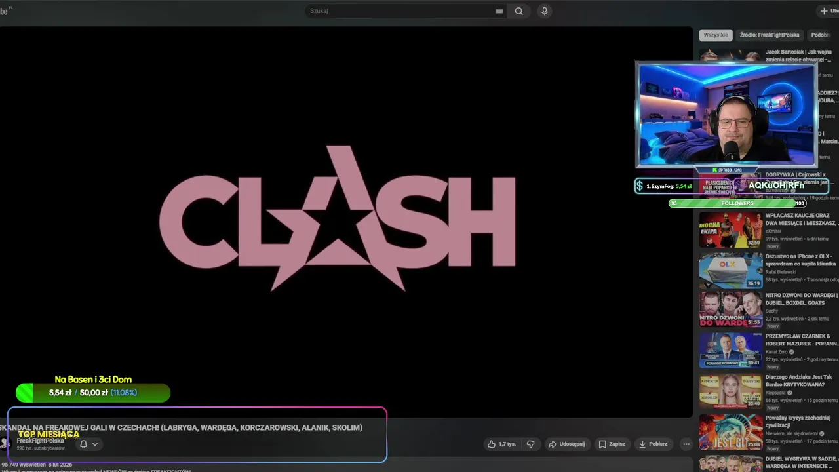The height and width of the screenshot is (472, 839).
Task: Click '95 749 wyświetleń' view count text
Action: coord(23,464)
